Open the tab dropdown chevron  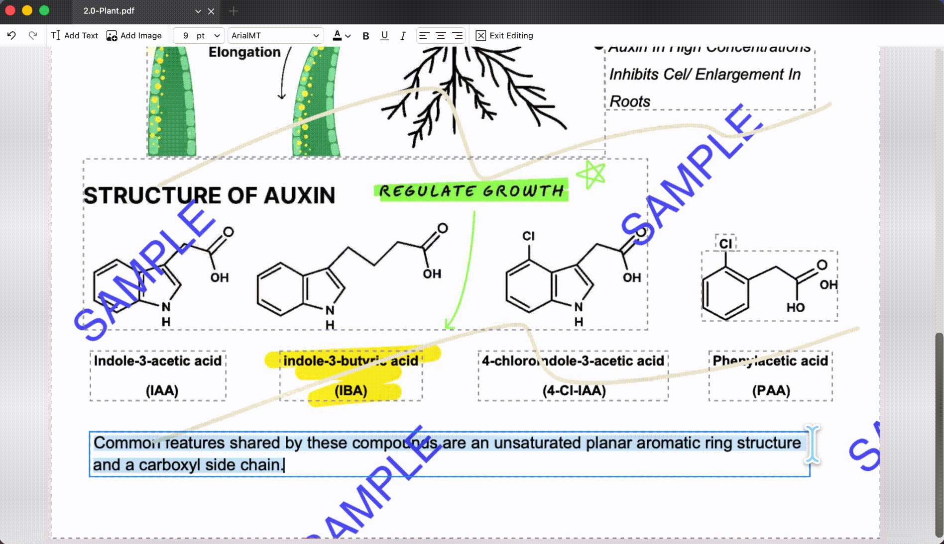[198, 11]
